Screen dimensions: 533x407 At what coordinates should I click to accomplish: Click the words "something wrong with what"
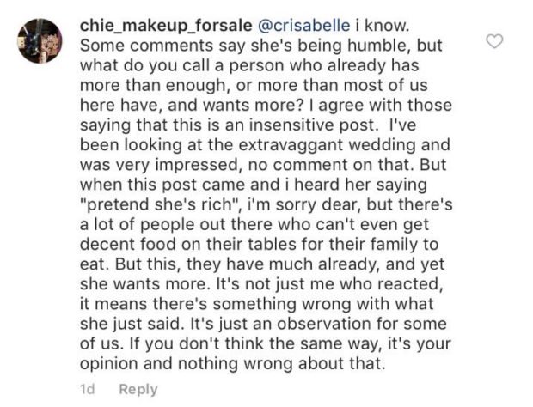pyautogui.click(x=323, y=304)
